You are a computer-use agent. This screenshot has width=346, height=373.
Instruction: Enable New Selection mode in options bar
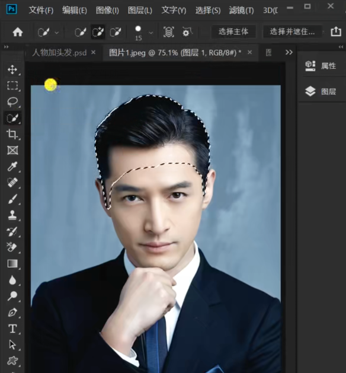(x=81, y=32)
